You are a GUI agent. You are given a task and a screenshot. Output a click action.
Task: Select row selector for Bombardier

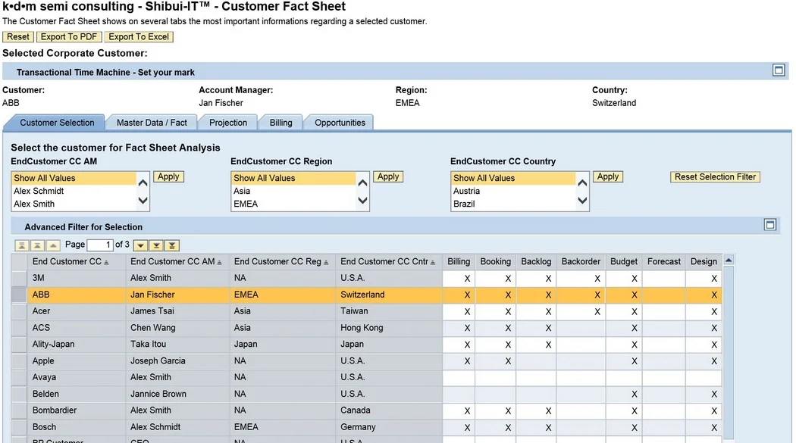(x=19, y=410)
